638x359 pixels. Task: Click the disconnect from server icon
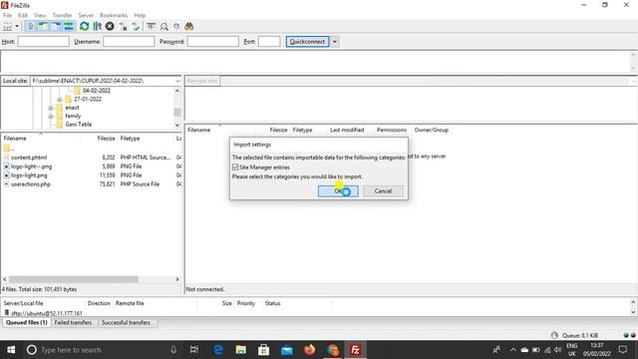[123, 27]
